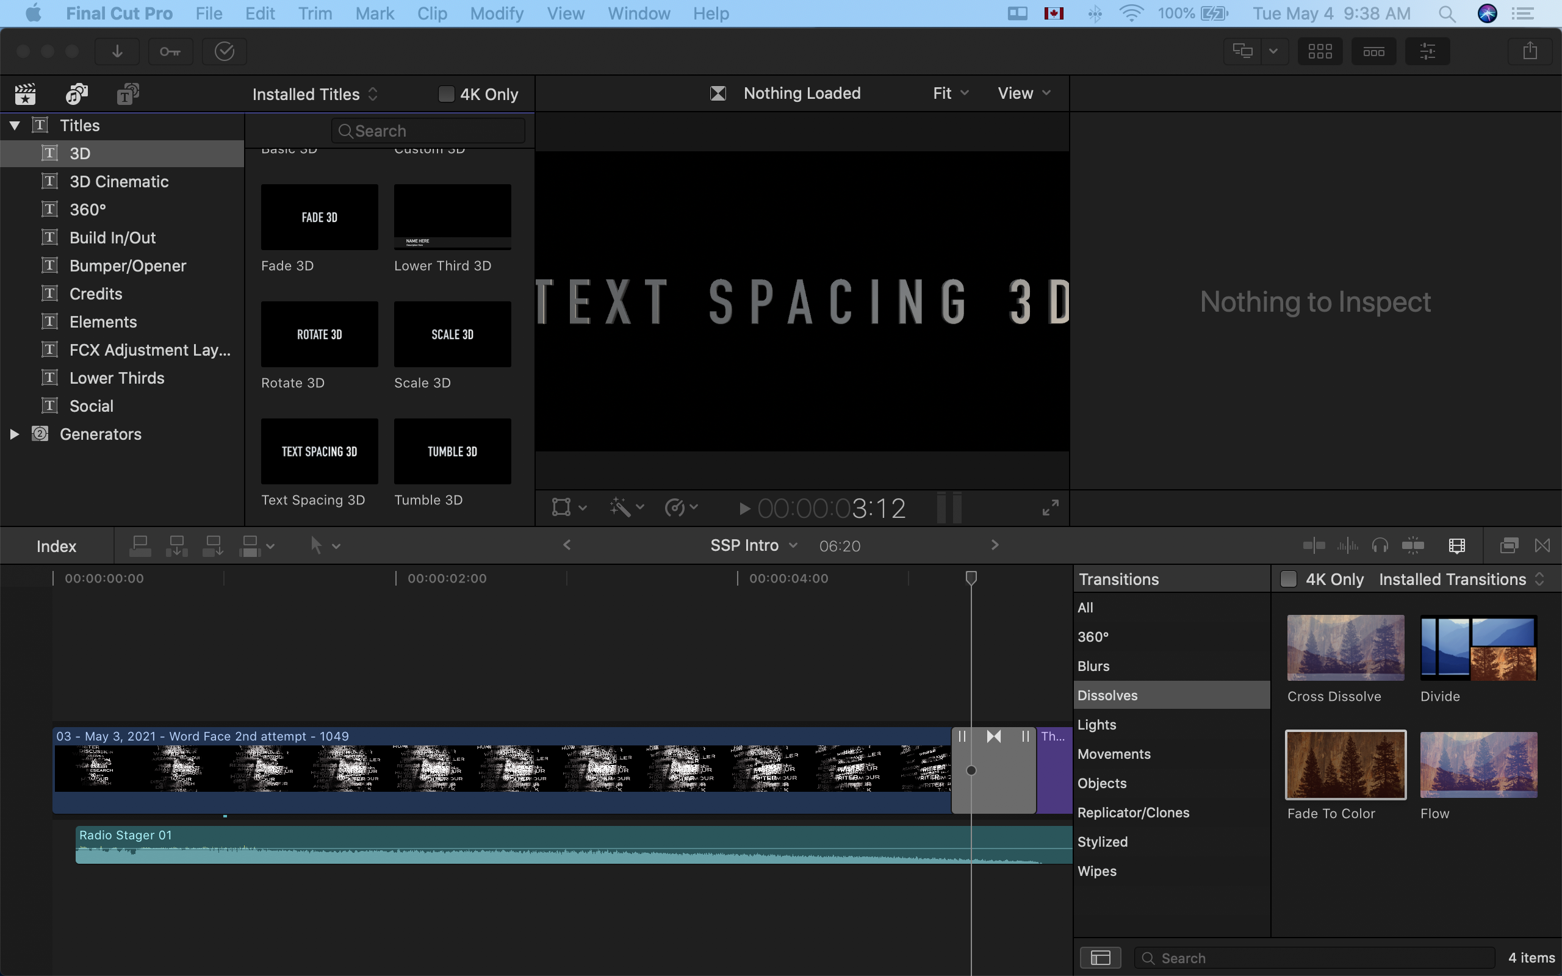The height and width of the screenshot is (976, 1562).
Task: Toggle the Timeline display button in toolbar
Action: click(1373, 51)
